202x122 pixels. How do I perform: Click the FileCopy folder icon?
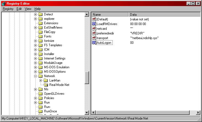point(41,32)
